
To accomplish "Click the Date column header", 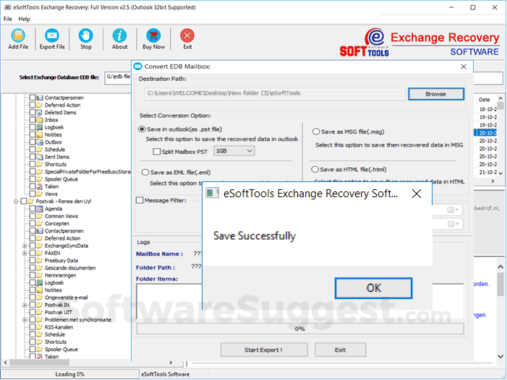I will tap(485, 100).
